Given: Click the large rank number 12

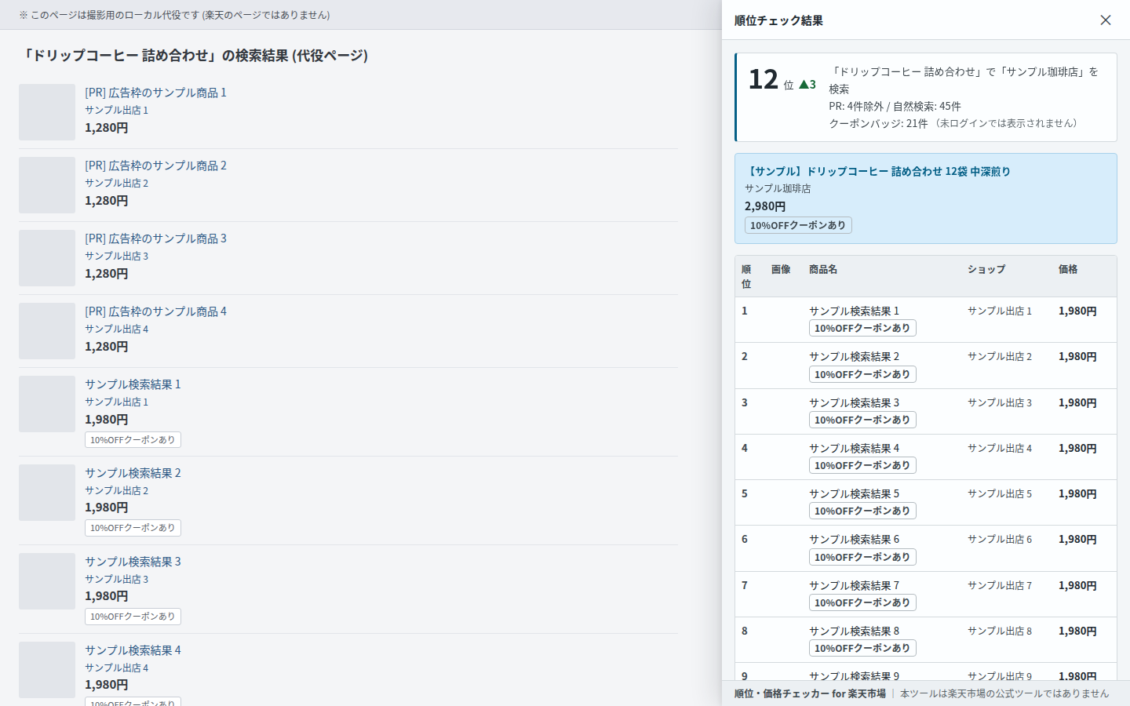Looking at the screenshot, I should point(763,79).
